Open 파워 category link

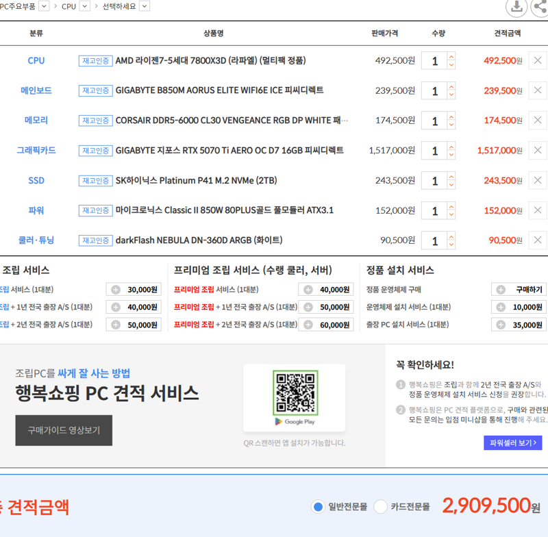click(x=36, y=210)
